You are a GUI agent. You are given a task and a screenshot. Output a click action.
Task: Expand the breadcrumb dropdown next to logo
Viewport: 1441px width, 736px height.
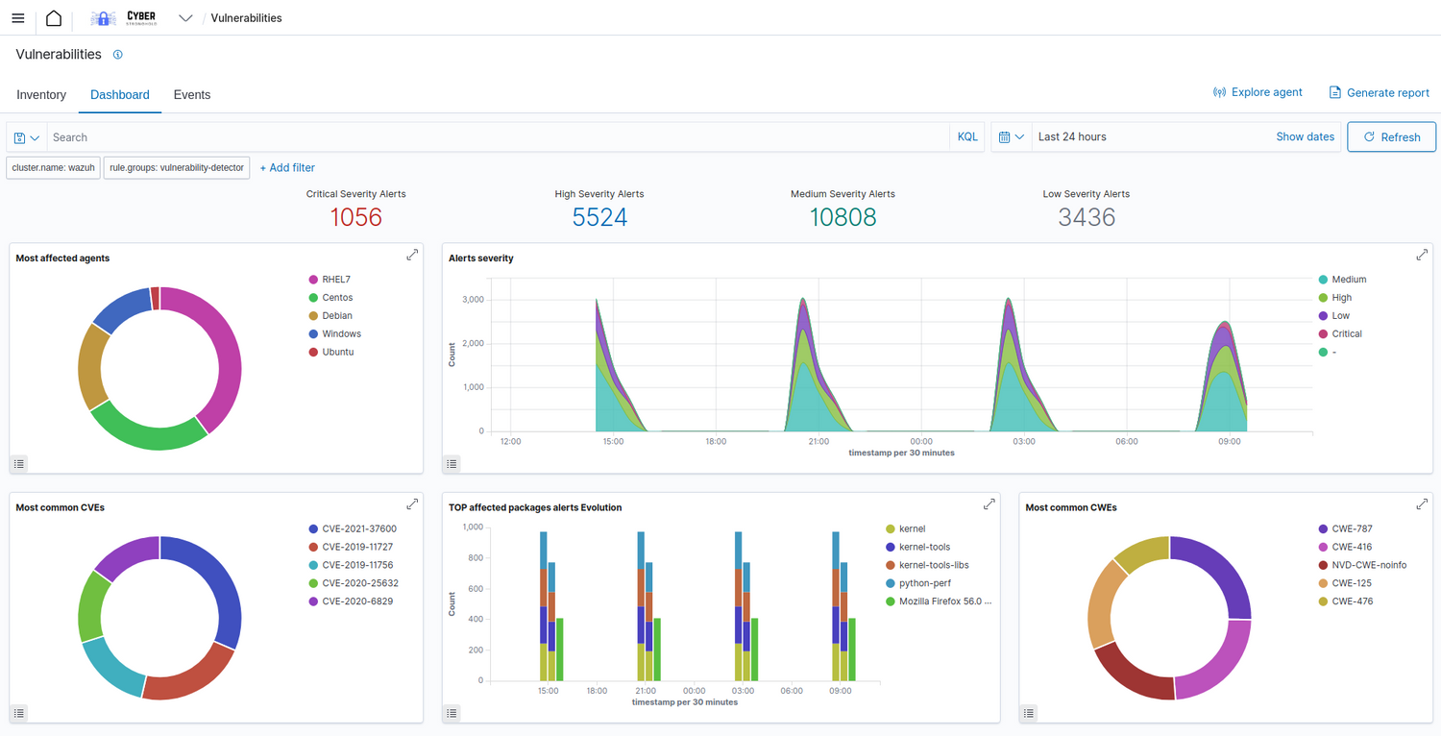click(x=185, y=18)
